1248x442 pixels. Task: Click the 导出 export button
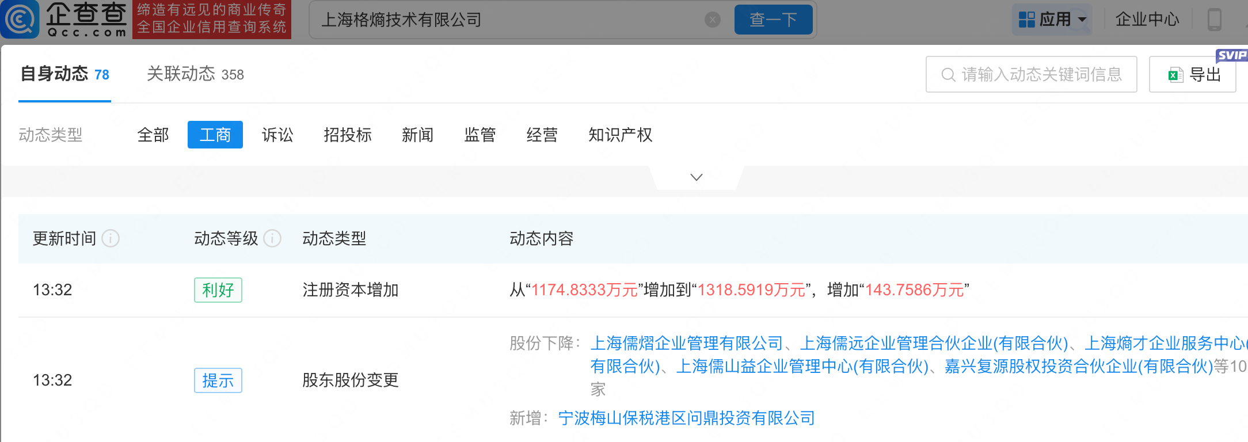coord(1193,75)
